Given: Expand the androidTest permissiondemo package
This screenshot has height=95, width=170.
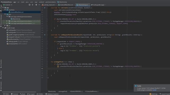Looking at the screenshot, I should (x=7, y=21).
